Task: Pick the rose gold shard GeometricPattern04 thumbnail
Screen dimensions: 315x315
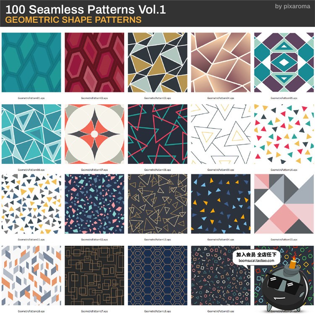Action: click(221, 63)
